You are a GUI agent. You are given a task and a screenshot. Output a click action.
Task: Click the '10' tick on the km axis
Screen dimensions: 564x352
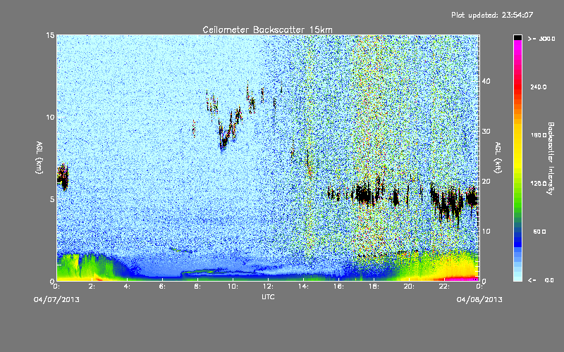click(50, 117)
